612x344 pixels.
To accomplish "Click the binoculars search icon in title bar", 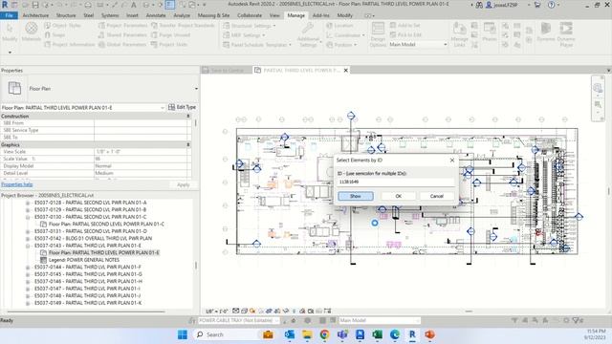I will pyautogui.click(x=479, y=5).
